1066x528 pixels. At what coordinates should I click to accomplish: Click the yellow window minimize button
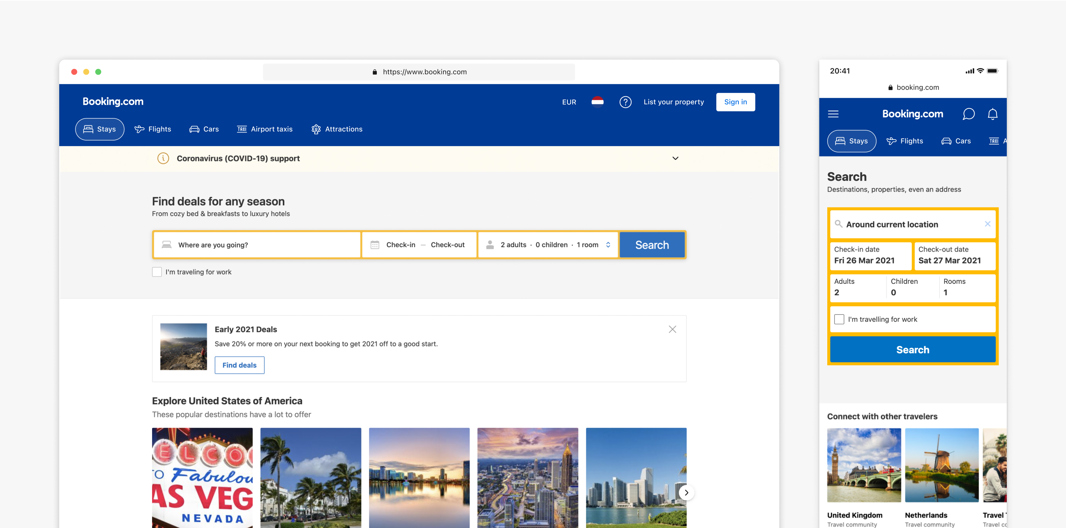click(x=86, y=72)
